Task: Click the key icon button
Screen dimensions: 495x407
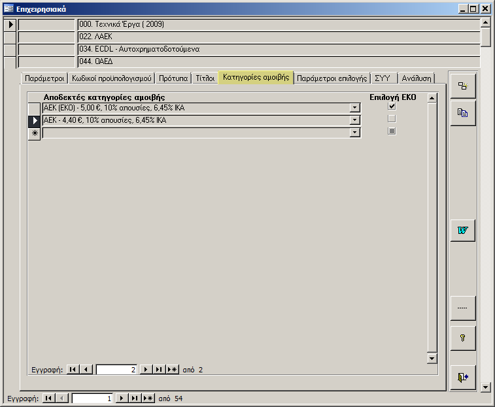Action: pyautogui.click(x=462, y=338)
